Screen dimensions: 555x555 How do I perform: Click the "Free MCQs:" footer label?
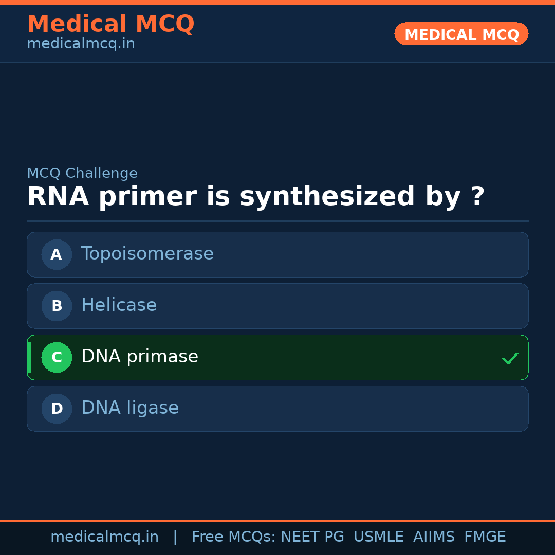pyautogui.click(x=234, y=537)
